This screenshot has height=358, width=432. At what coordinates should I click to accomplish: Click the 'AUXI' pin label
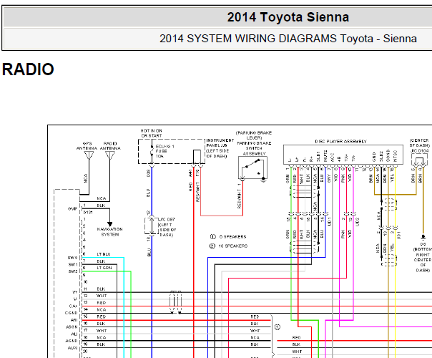pos(73,348)
